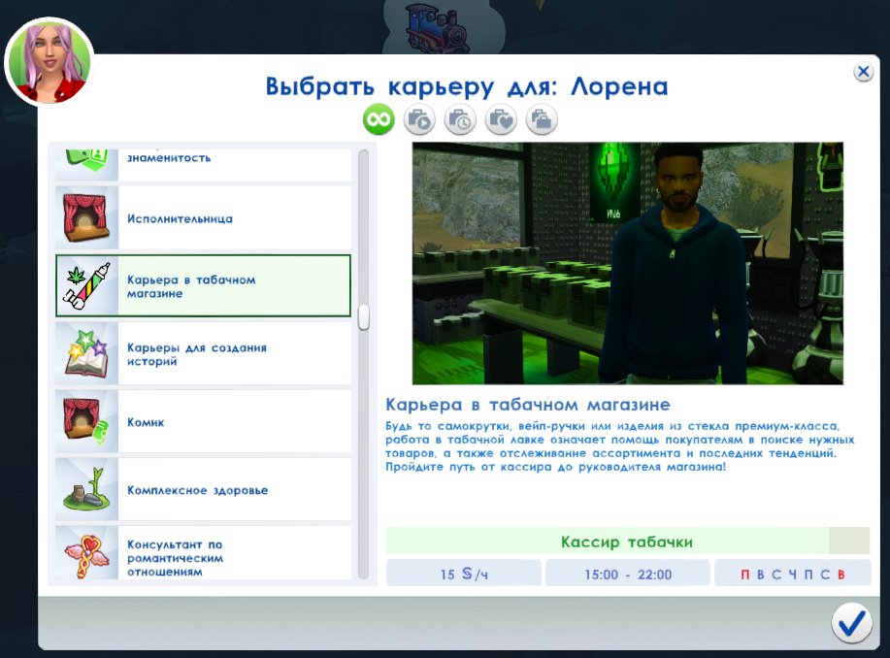Screen dimensions: 890x658
Task: Choose the Карьеры для создания историй row
Action: pyautogui.click(x=203, y=353)
